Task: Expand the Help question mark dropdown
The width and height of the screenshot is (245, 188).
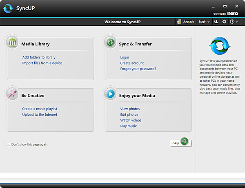Action: click(x=234, y=21)
